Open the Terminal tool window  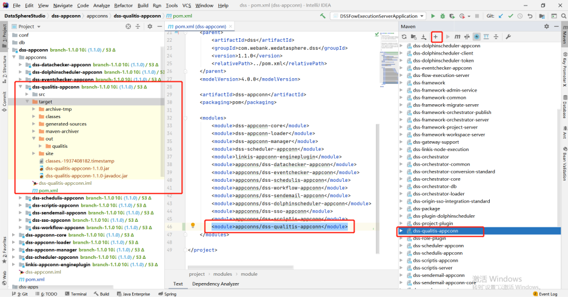coord(75,294)
